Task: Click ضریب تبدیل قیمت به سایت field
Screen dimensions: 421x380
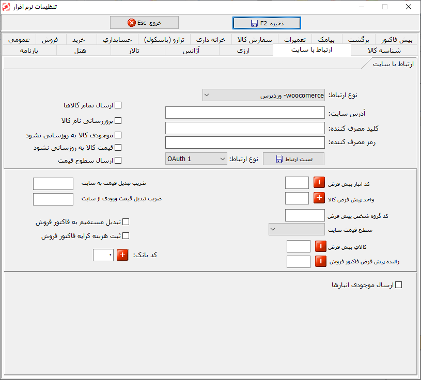Action: coord(53,184)
